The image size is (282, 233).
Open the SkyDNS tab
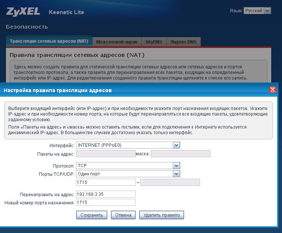[x=154, y=42]
